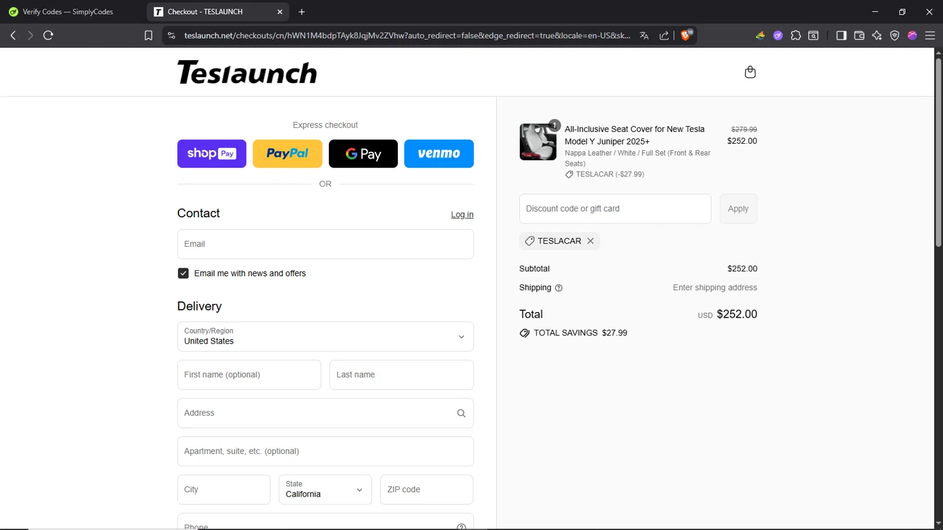Toggle the browser sidebar panel icon
The image size is (943, 530).
pyautogui.click(x=841, y=36)
